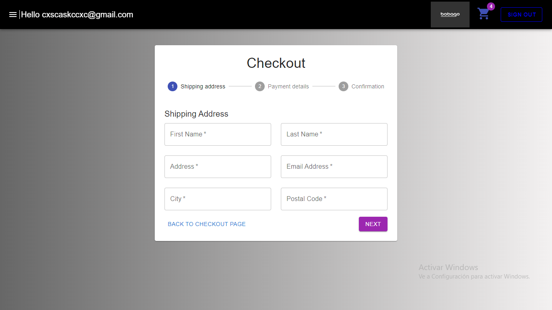
Task: Select the Shipping address step label
Action: [203, 86]
